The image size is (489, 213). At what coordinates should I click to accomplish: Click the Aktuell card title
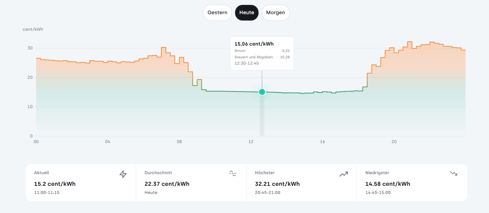coord(41,173)
